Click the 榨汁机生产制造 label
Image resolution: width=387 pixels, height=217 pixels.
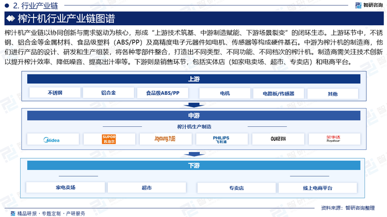[194, 127]
